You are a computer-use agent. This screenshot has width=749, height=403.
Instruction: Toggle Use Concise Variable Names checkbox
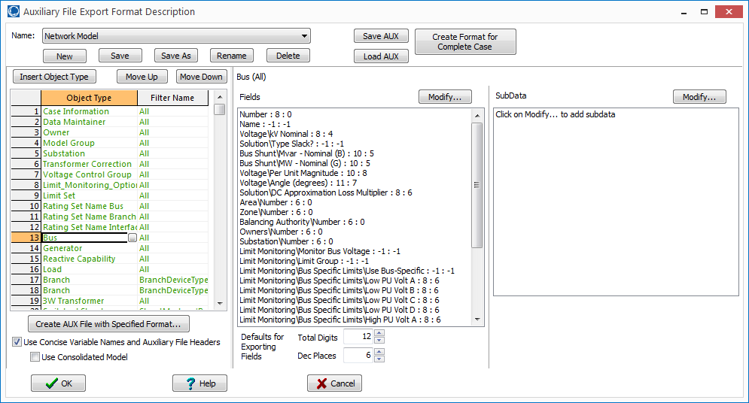pyautogui.click(x=17, y=342)
